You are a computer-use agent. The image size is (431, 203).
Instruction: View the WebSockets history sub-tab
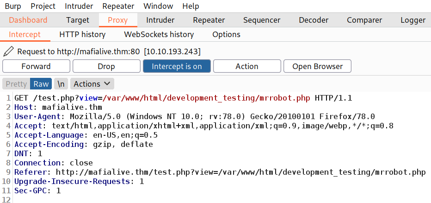coord(159,34)
